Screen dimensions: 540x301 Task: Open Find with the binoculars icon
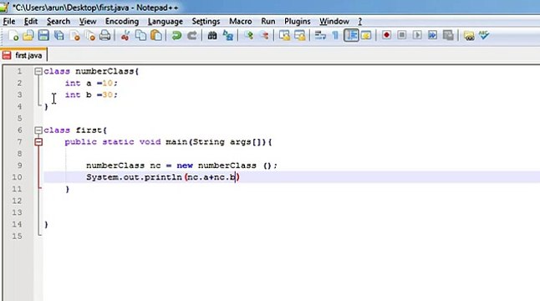click(212, 35)
